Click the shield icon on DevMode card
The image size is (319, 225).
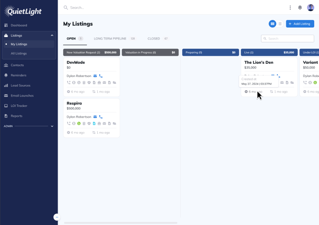click(89, 83)
